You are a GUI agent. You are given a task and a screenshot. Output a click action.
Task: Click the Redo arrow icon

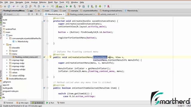[18, 7]
